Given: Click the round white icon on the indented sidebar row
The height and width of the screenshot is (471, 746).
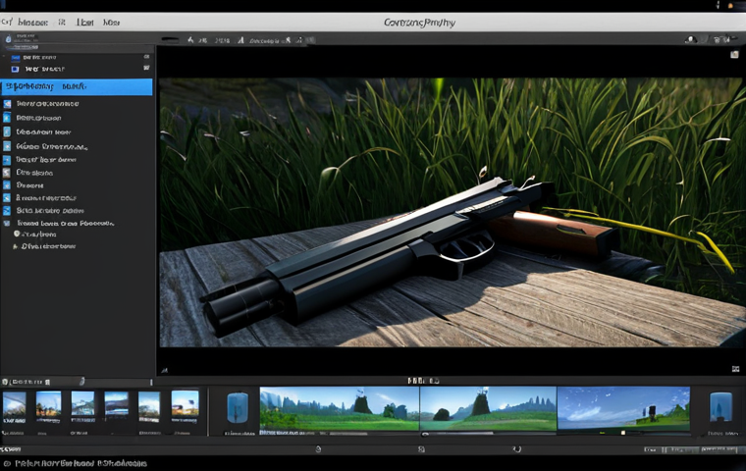Looking at the screenshot, I should (17, 234).
